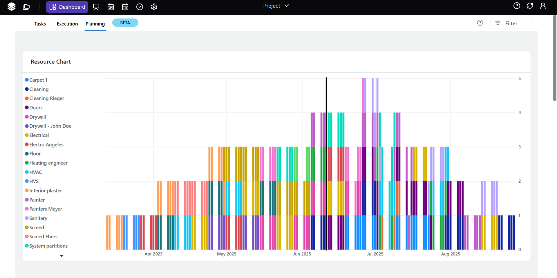Image resolution: width=557 pixels, height=278 pixels.
Task: Open the presentation board icon
Action: 96,7
